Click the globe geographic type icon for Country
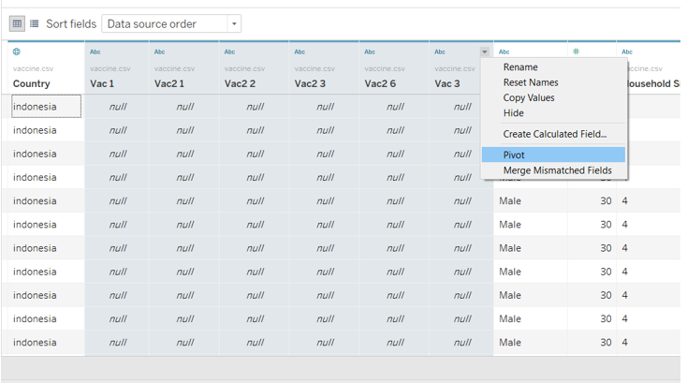This screenshot has height=383, width=687. (17, 52)
